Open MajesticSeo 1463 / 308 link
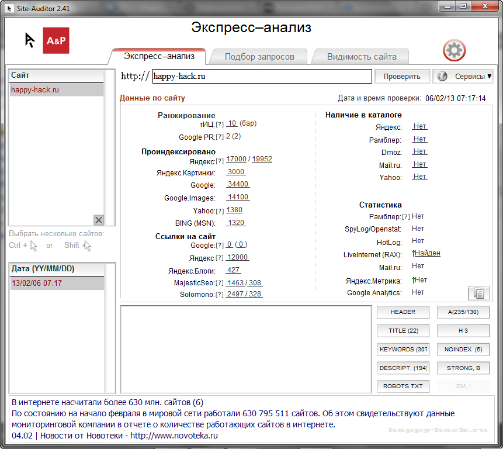The width and height of the screenshot is (503, 449). [x=244, y=283]
